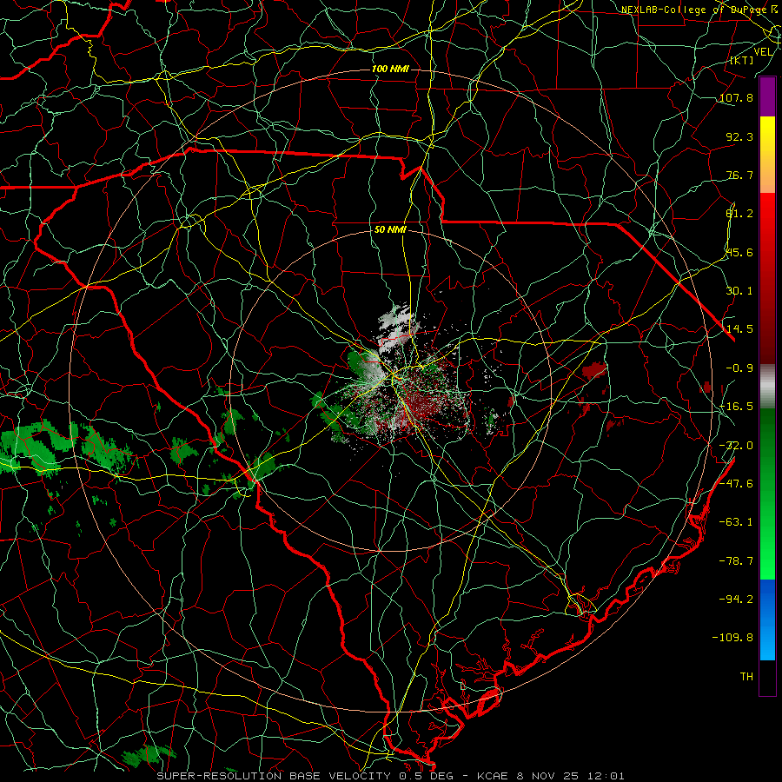The image size is (782, 782).
Task: Click the black TH segment of the color bar
Action: pyautogui.click(x=767, y=677)
